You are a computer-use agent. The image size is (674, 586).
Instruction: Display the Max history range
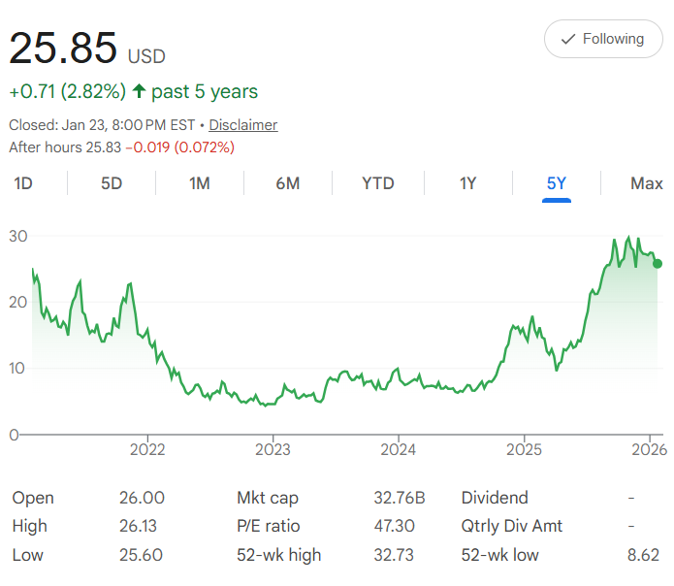tap(646, 183)
